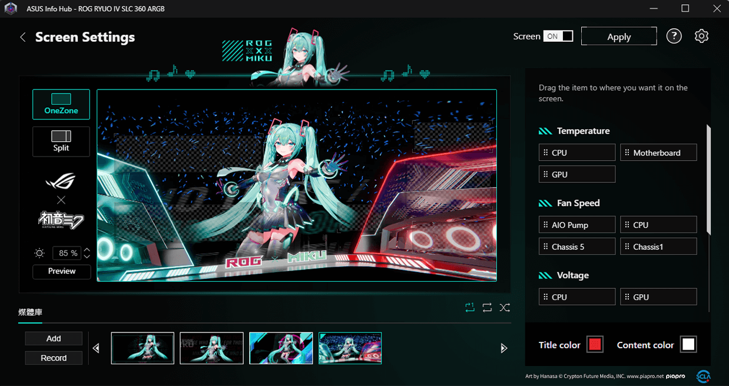Click the brightness sun icon

coord(39,252)
